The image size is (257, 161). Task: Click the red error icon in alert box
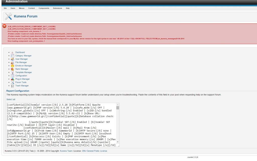(4, 26)
